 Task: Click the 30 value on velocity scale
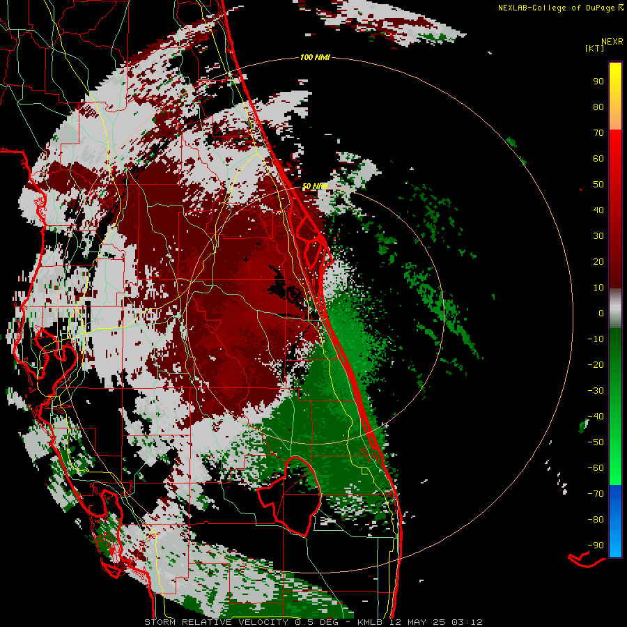tap(598, 236)
